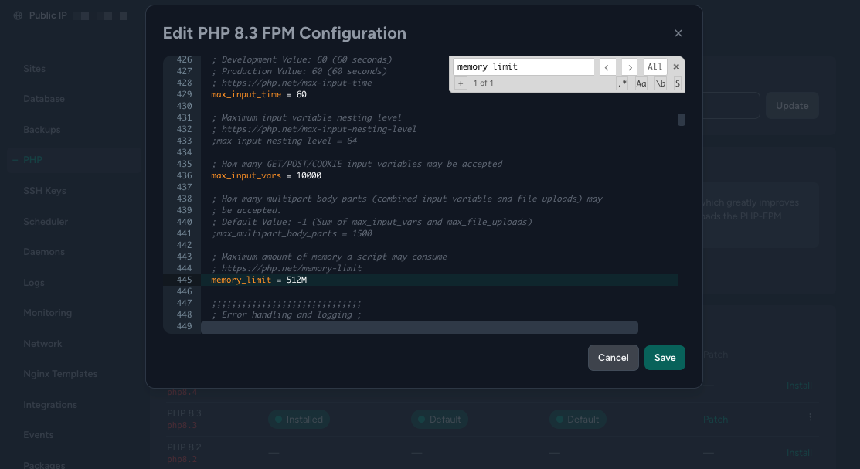Viewport: 860px width, 469px height.
Task: Click Install link in the php8.4 row
Action: click(799, 385)
